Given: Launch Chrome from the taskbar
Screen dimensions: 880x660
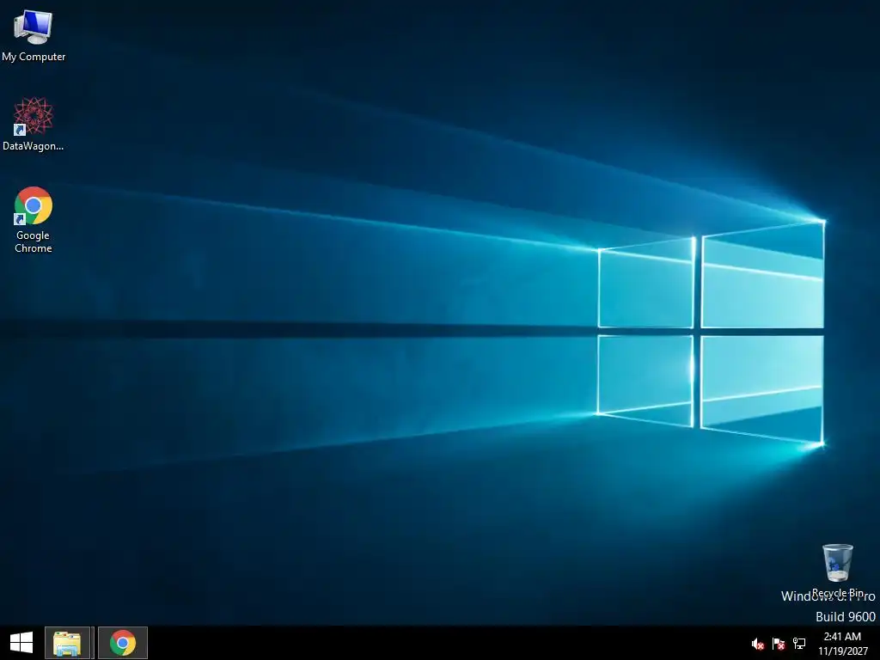Looking at the screenshot, I should [123, 643].
